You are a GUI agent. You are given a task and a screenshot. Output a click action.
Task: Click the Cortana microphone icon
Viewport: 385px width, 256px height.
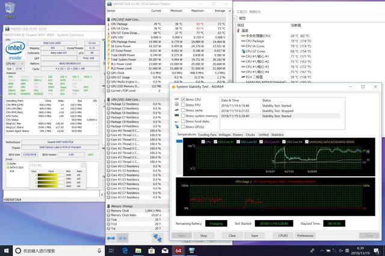point(99,250)
